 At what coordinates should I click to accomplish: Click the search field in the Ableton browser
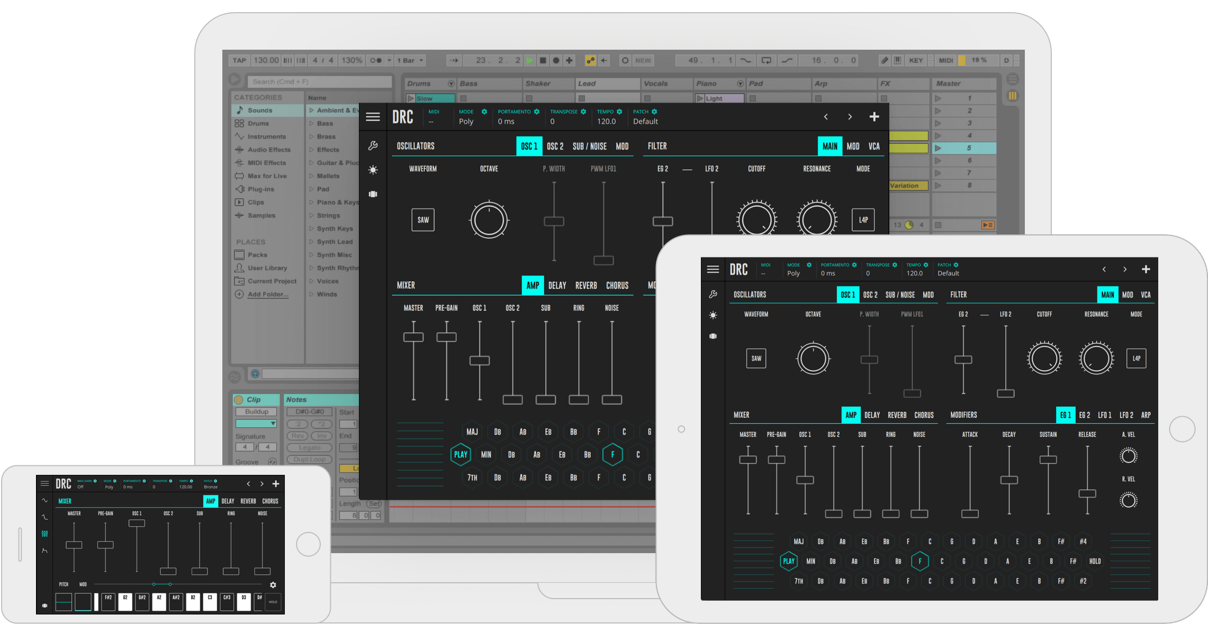[319, 81]
